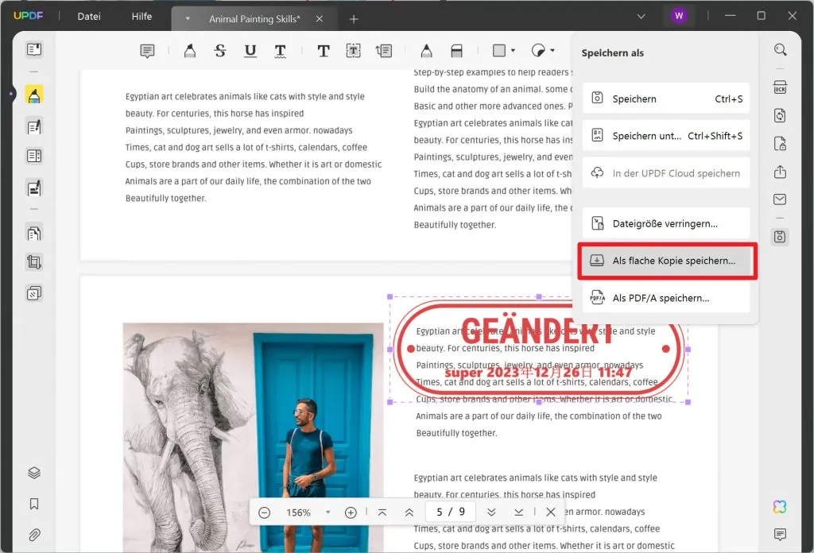Select the Text box tool
Image resolution: width=814 pixels, height=553 pixels.
click(x=354, y=50)
